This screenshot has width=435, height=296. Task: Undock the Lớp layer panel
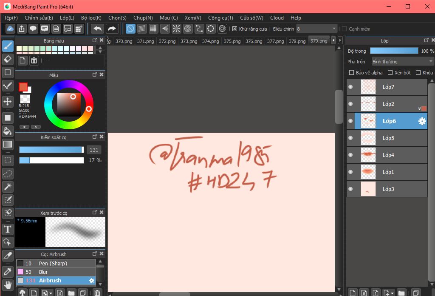[427, 40]
